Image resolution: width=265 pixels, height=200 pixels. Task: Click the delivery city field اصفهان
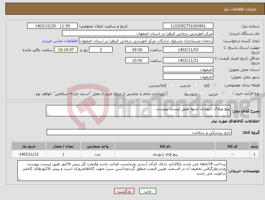[x=188, y=77]
